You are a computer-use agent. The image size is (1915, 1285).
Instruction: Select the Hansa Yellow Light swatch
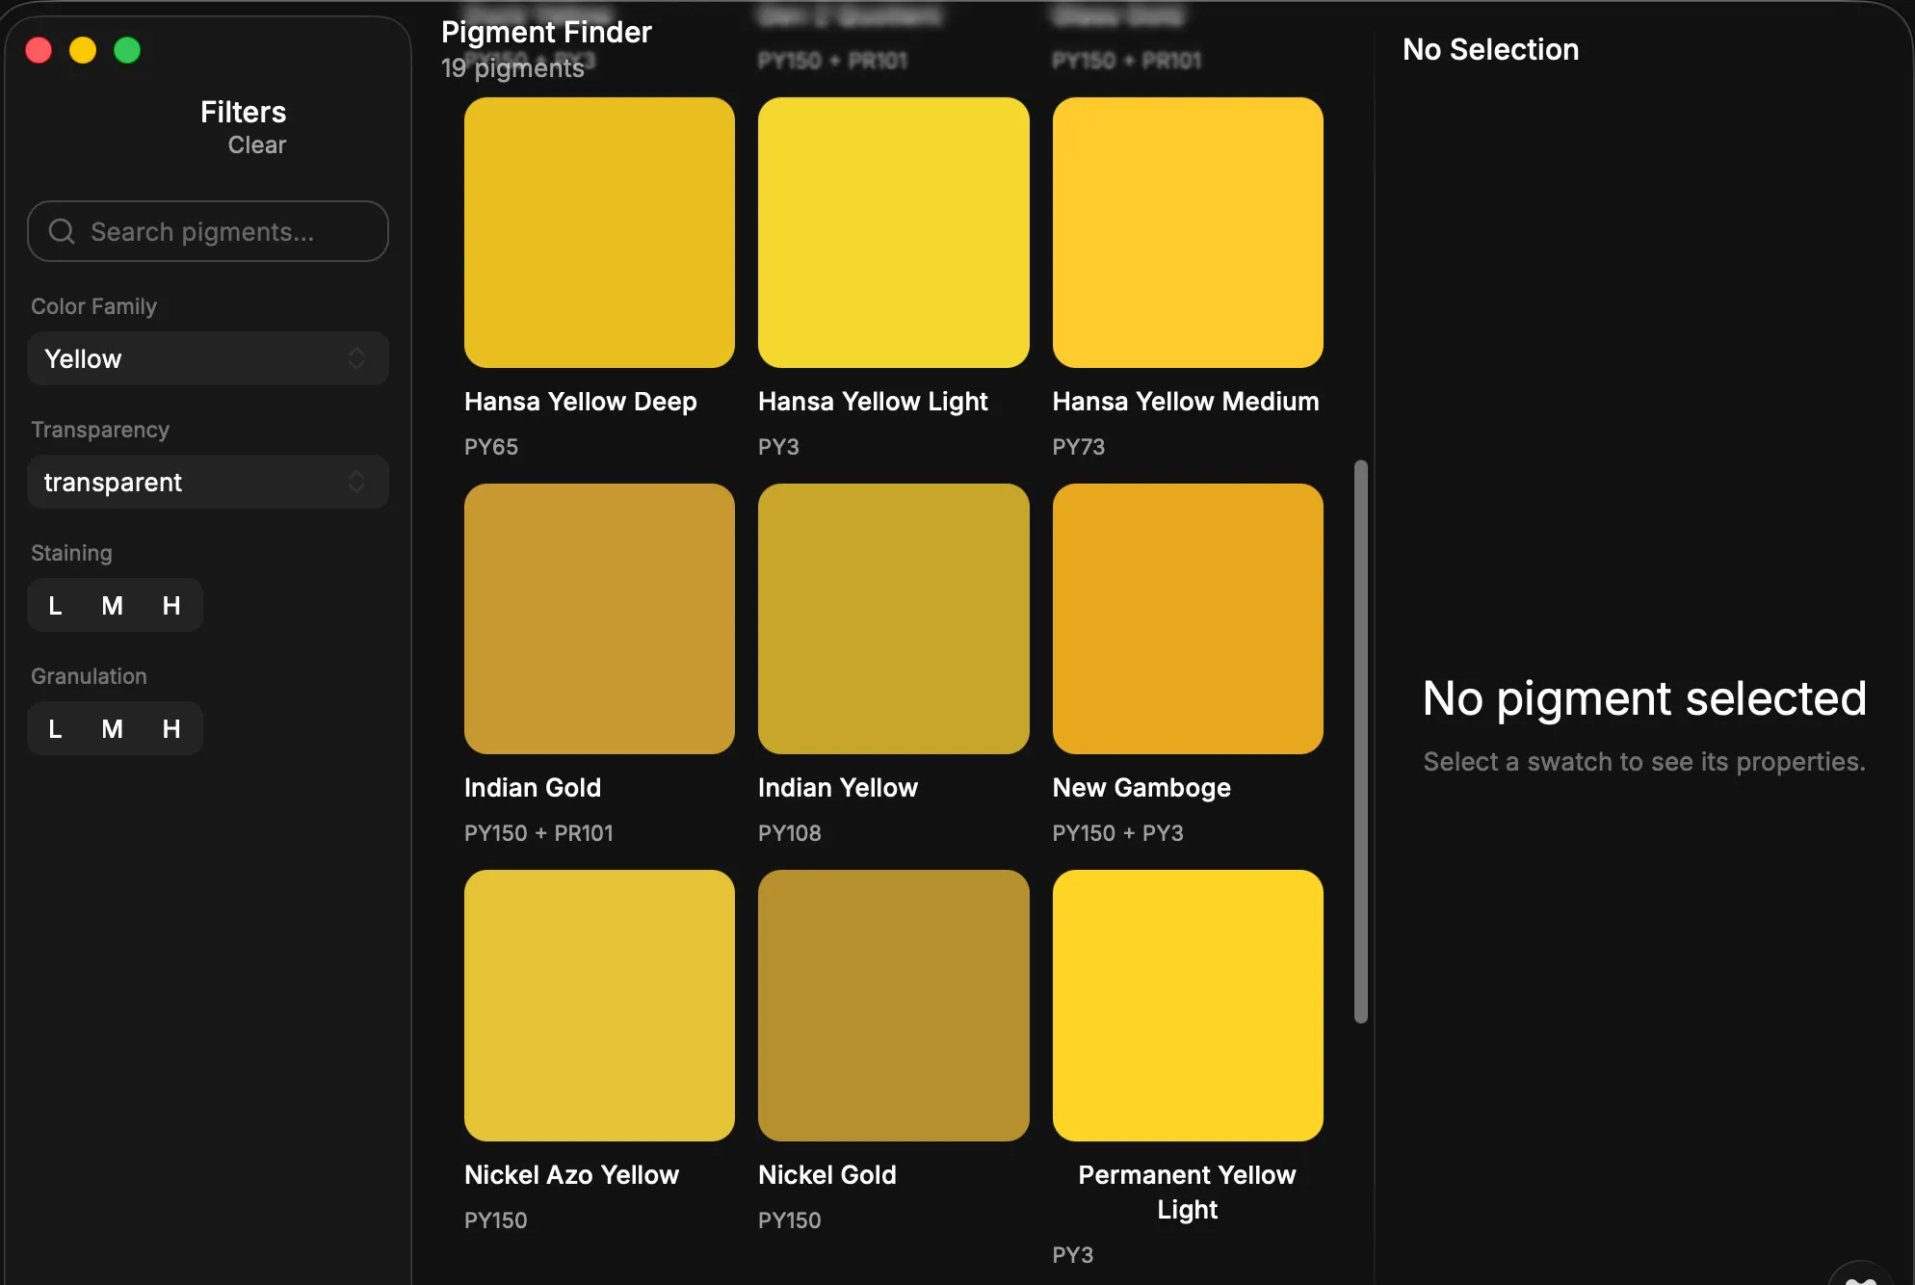tap(894, 232)
